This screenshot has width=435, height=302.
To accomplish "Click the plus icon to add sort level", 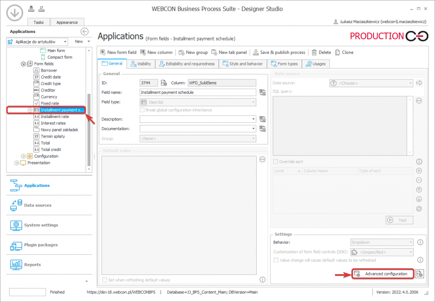I will 419,171.
